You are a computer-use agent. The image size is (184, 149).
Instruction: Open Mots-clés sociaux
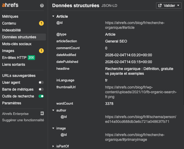coord(17,44)
